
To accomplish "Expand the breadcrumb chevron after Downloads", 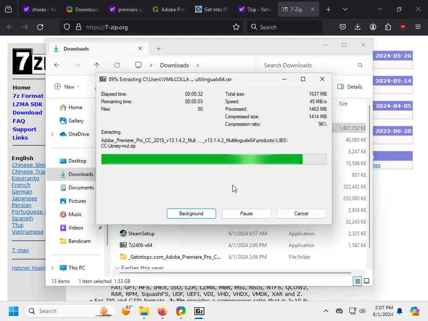I will 198,65.
